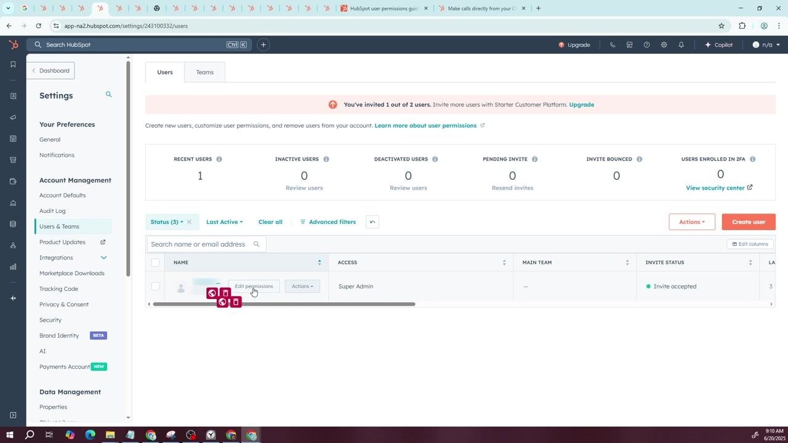Open the n/a account menu dropdown
788x443 pixels.
coord(766,45)
